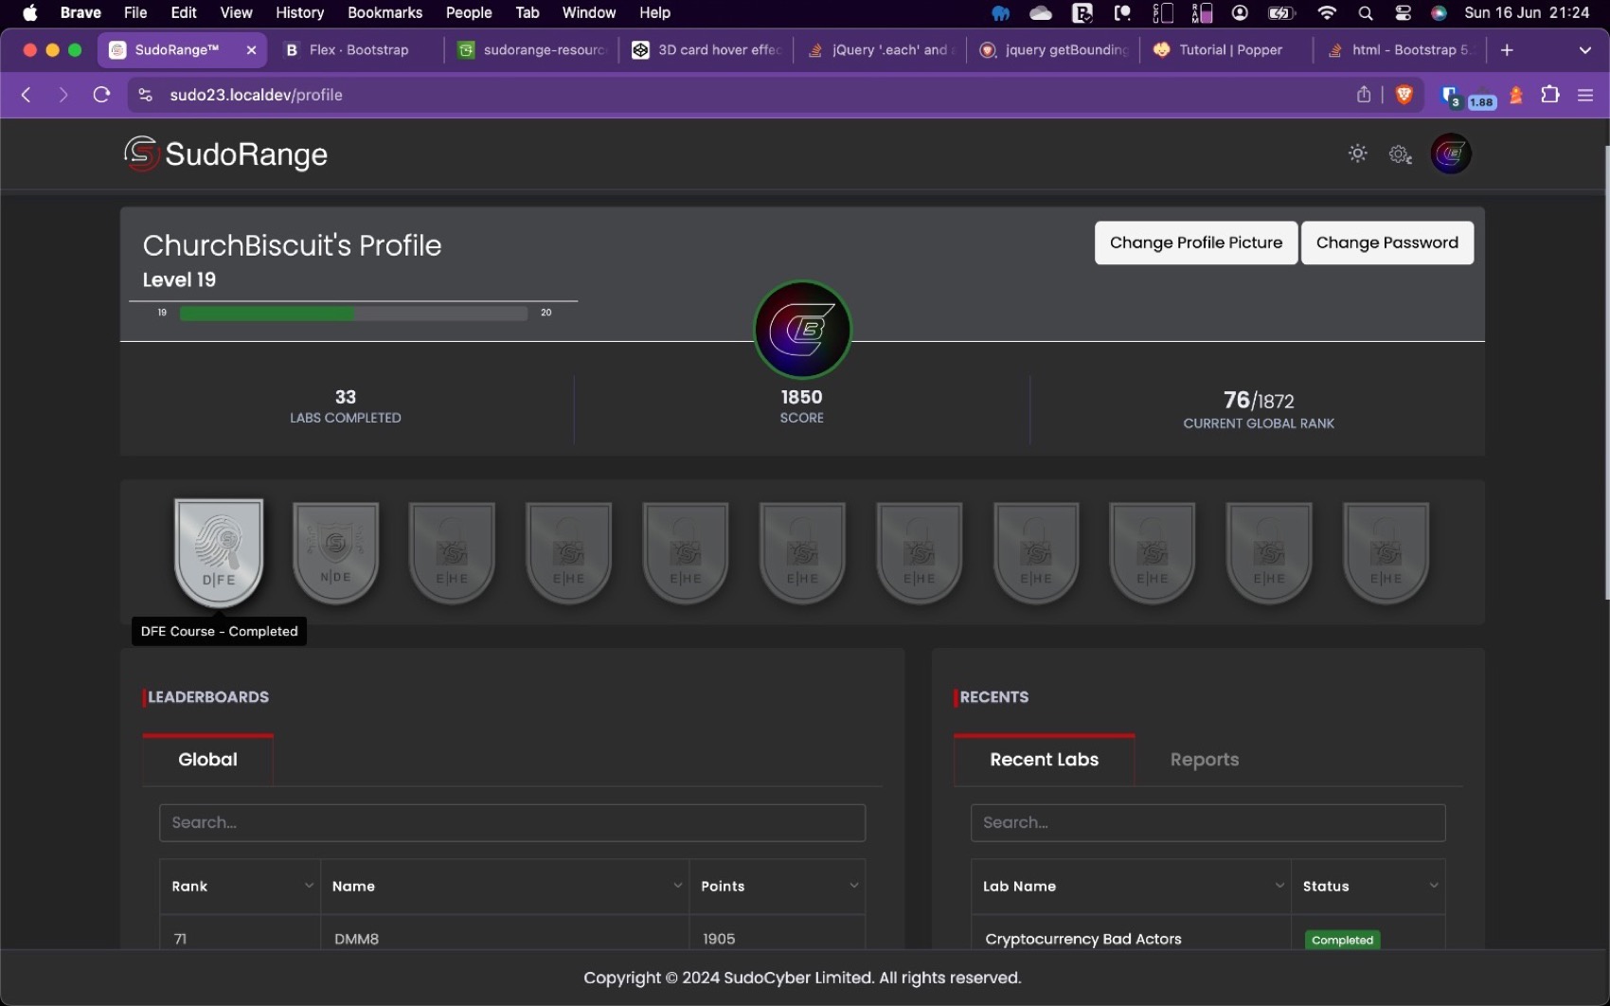Click the page vertical scrollbar
Image resolution: width=1610 pixels, height=1006 pixels.
[1605, 373]
